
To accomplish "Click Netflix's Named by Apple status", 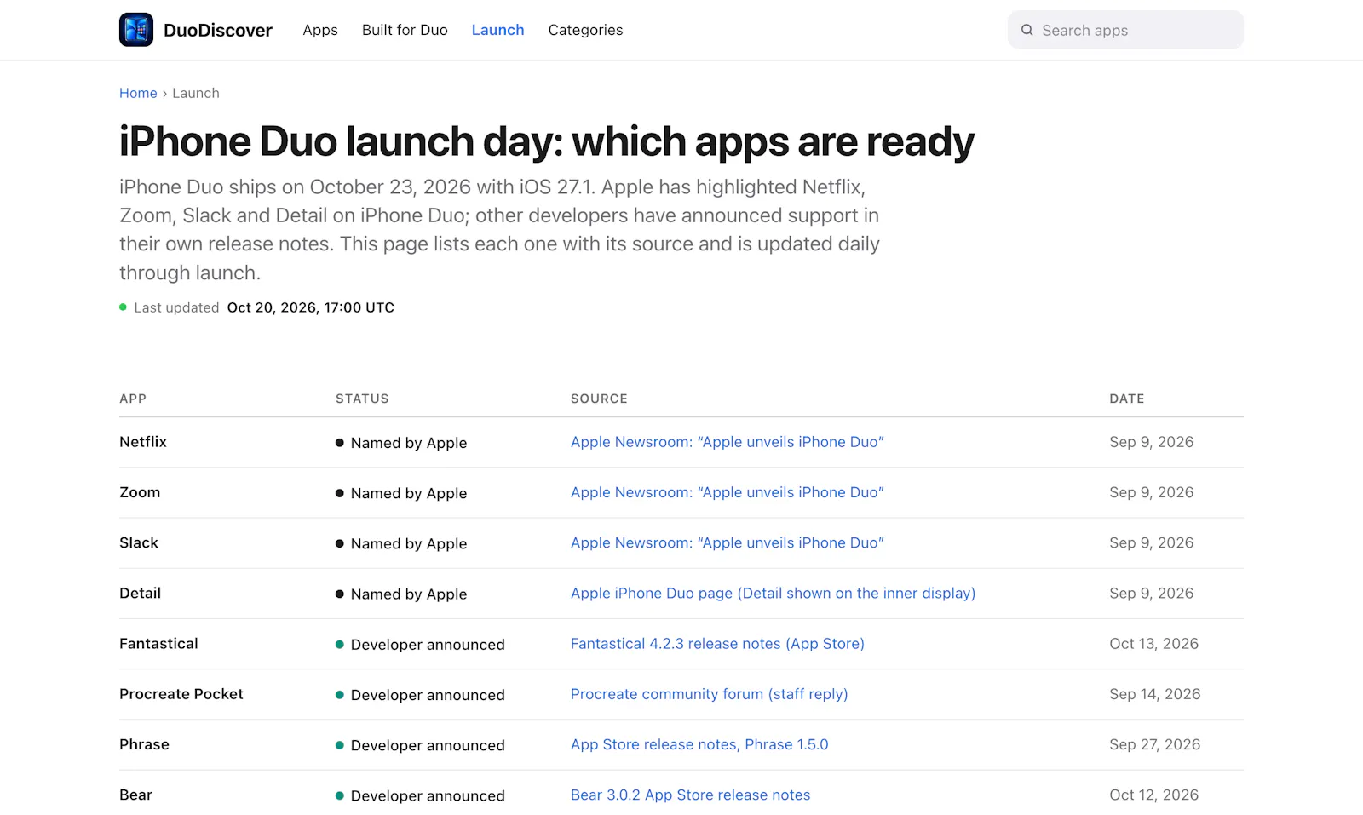I will (401, 443).
